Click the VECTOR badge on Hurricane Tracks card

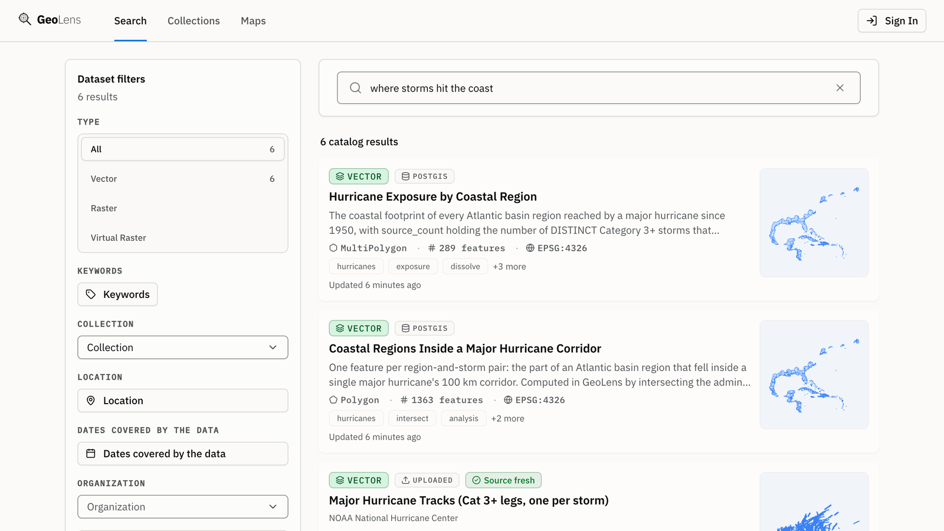[359, 480]
